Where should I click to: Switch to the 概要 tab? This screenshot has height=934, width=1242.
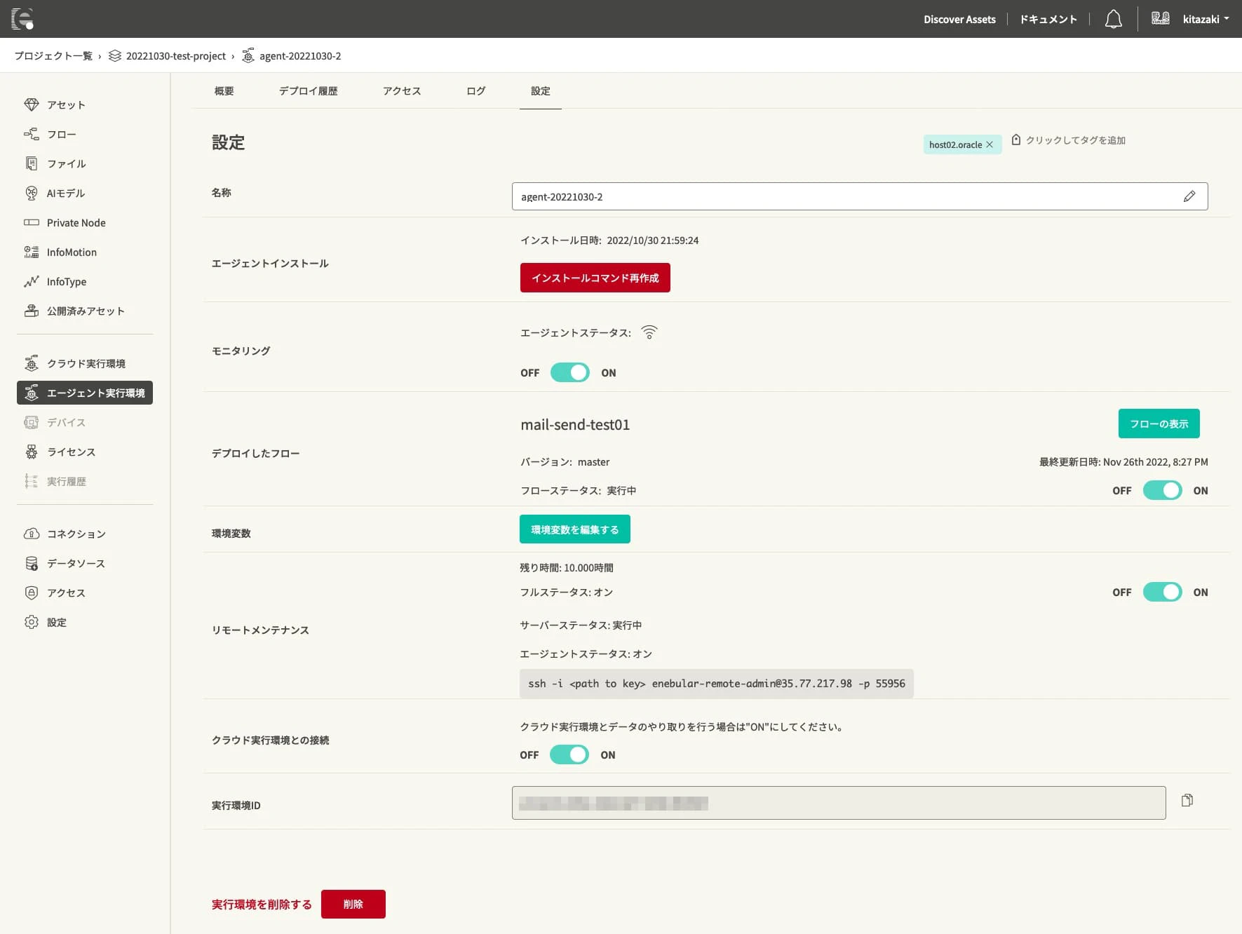point(224,91)
